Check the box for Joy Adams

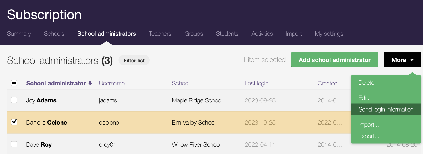(x=14, y=100)
